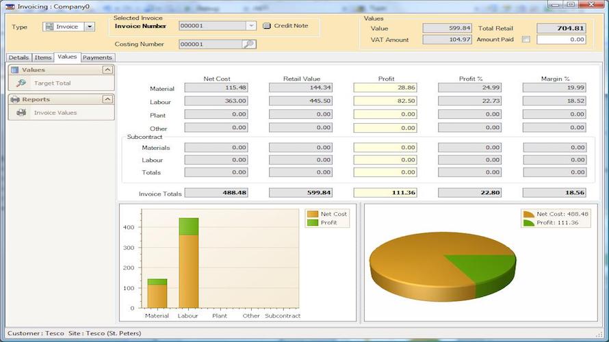Click Invoice Totals Retail Value 599.84

coord(300,192)
